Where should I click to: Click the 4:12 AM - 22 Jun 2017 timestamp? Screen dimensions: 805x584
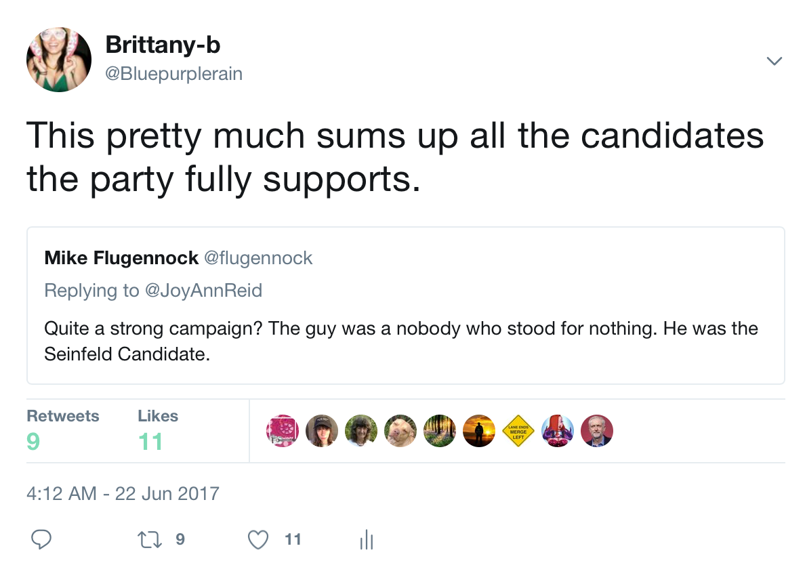pos(123,493)
